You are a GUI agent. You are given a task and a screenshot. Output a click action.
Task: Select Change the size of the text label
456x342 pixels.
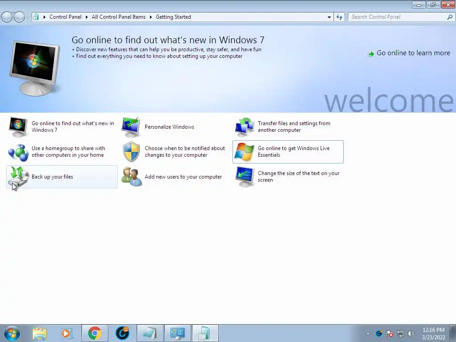pyautogui.click(x=299, y=176)
